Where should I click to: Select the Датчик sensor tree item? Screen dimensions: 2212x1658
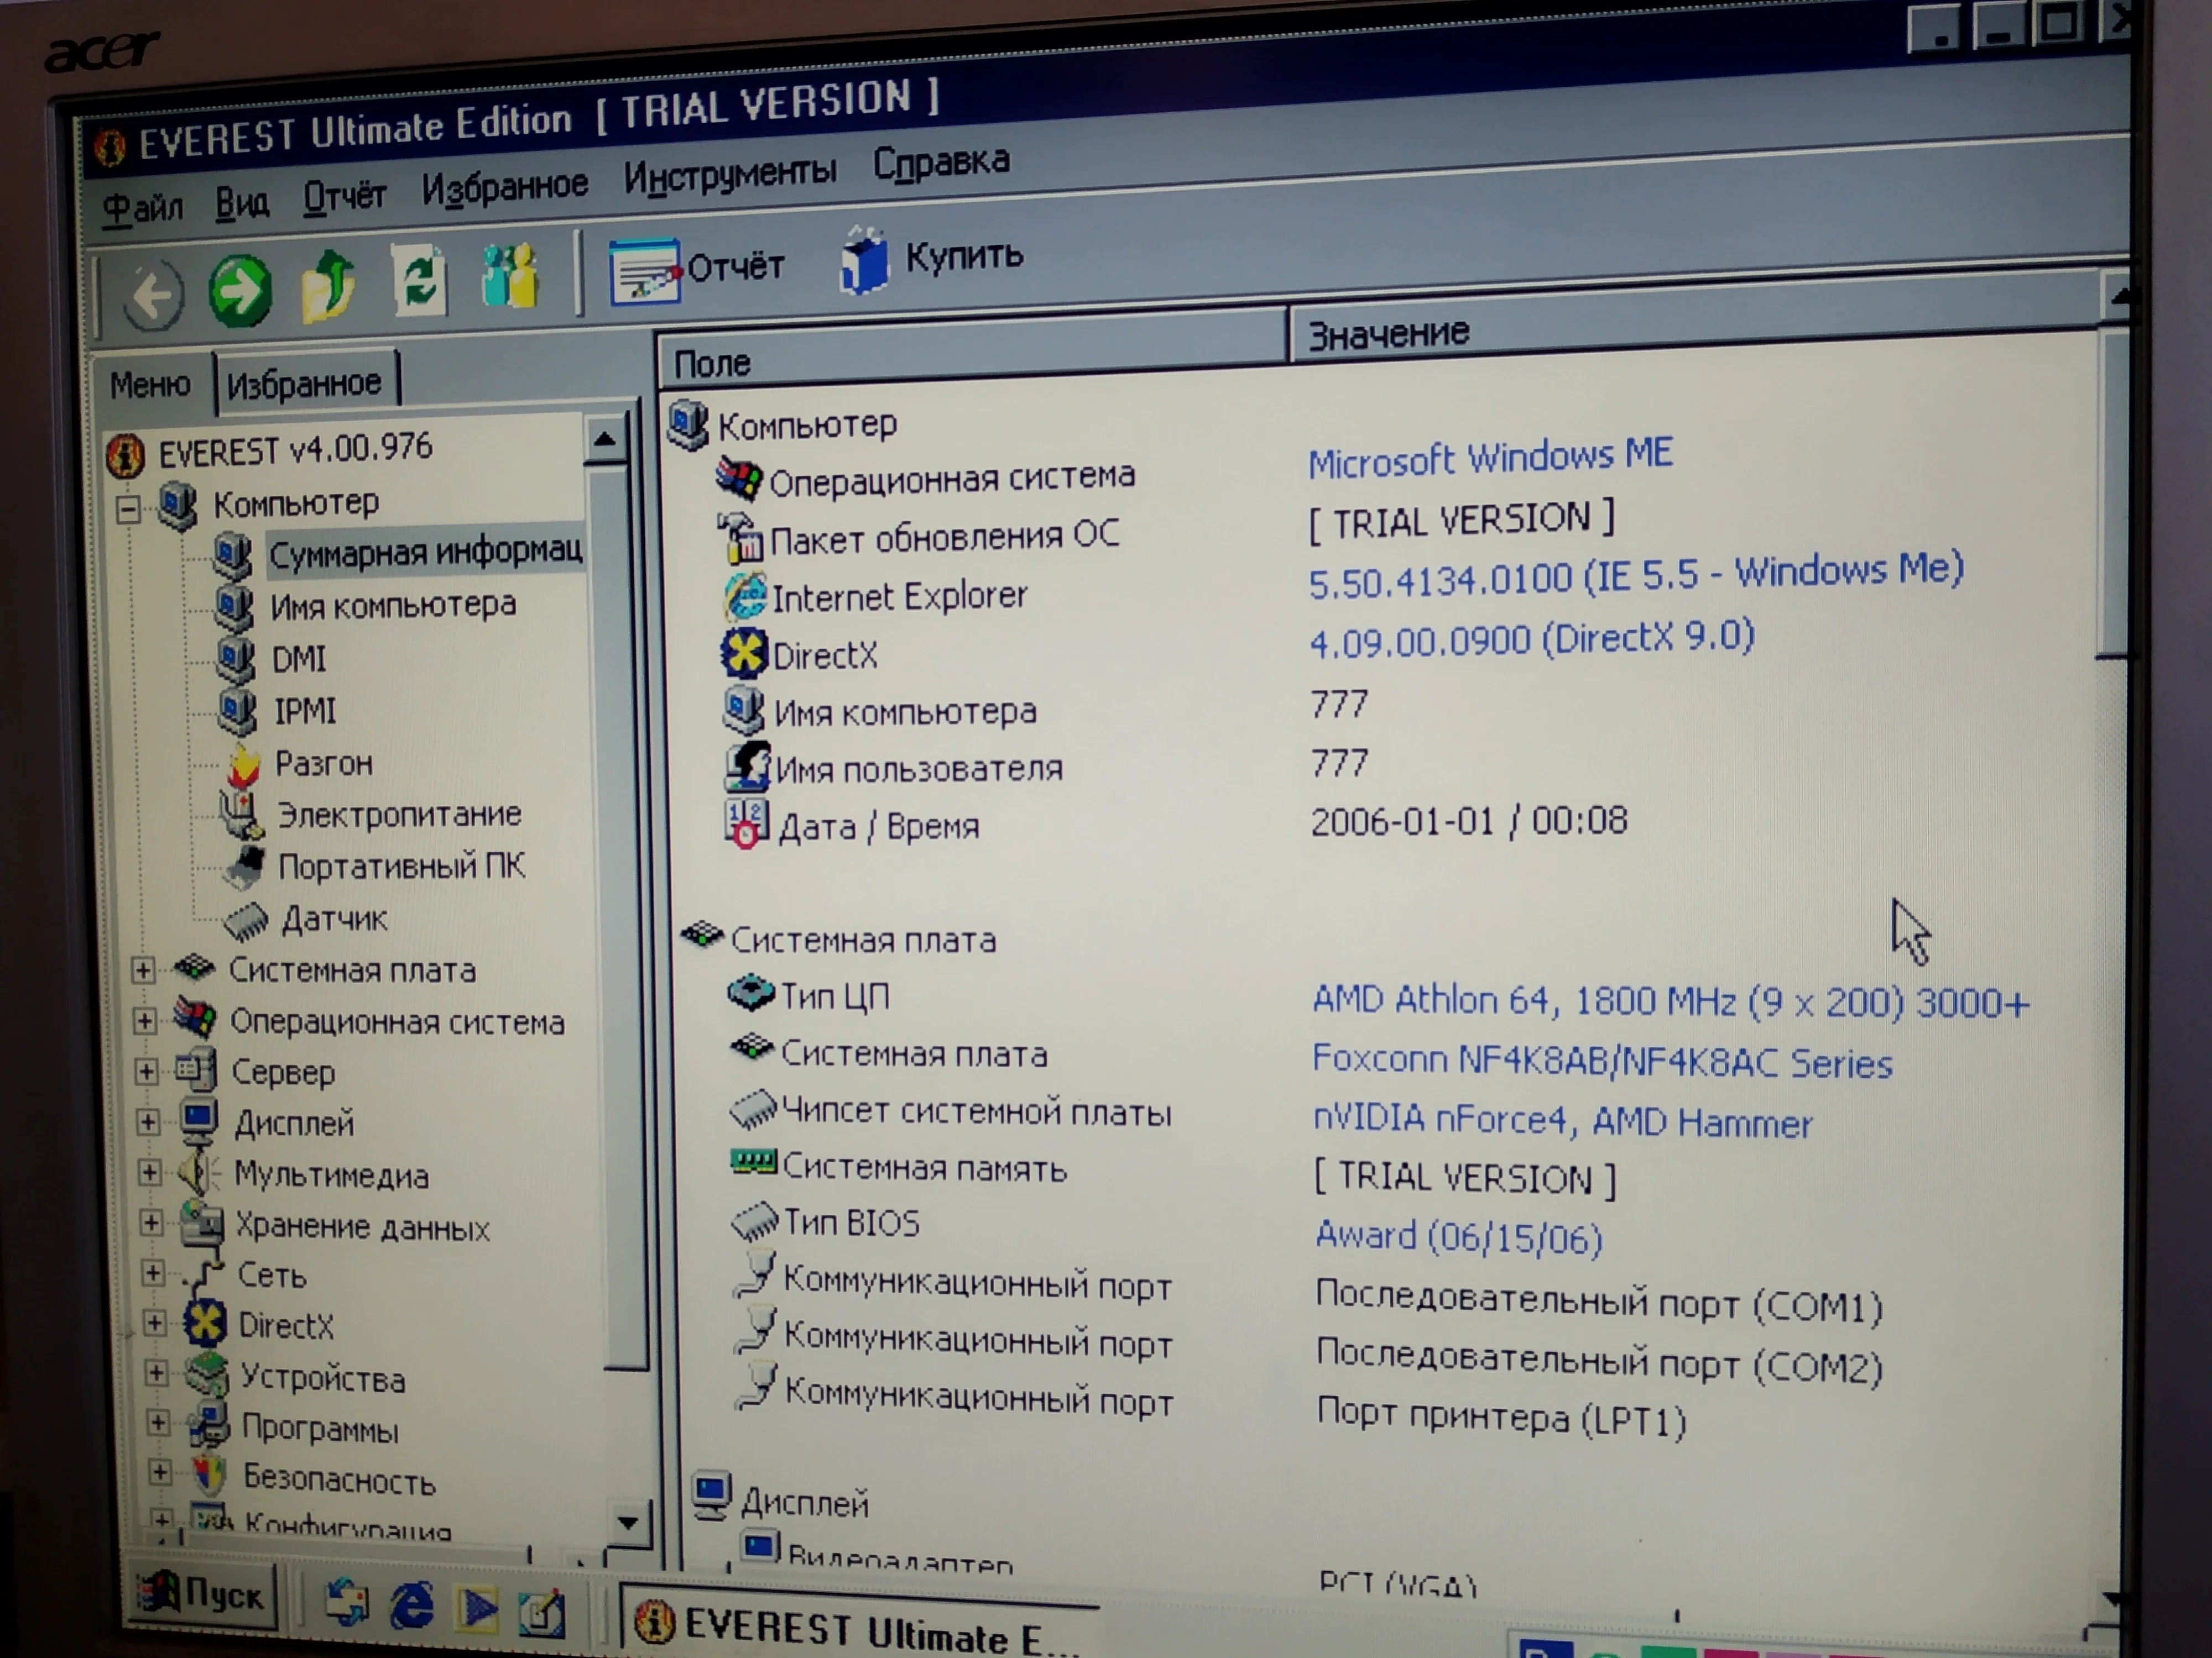pos(334,919)
